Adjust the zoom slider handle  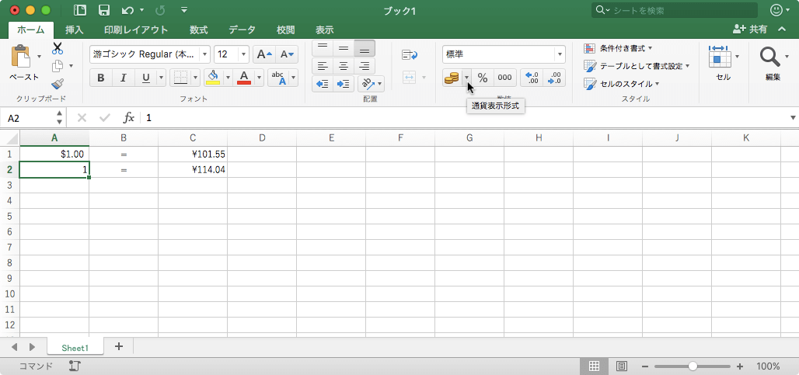693,366
